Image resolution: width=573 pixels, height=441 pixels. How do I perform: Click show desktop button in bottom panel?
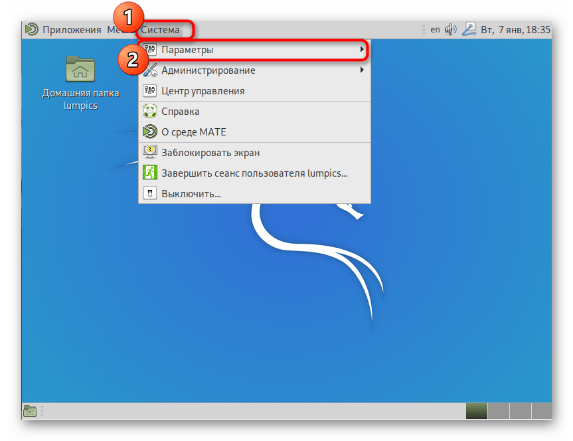[31, 411]
